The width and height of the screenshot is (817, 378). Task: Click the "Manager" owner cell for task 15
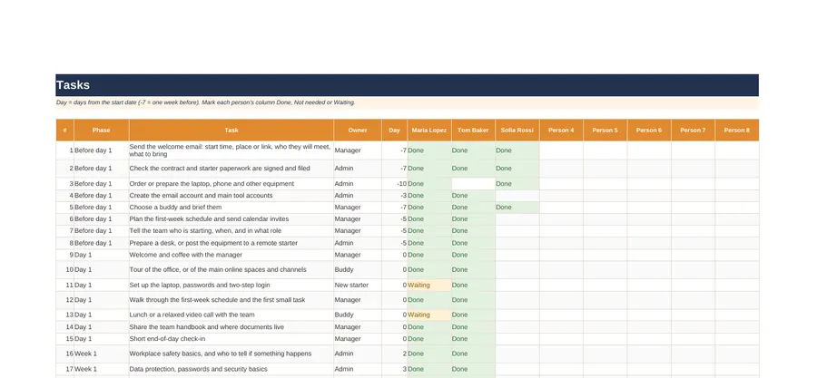358,338
